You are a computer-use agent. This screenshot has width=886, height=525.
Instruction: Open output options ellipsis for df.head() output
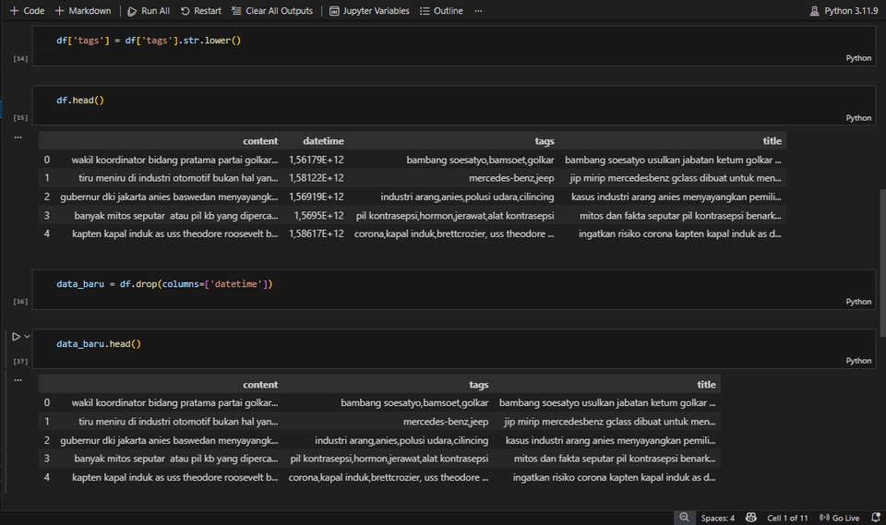18,137
